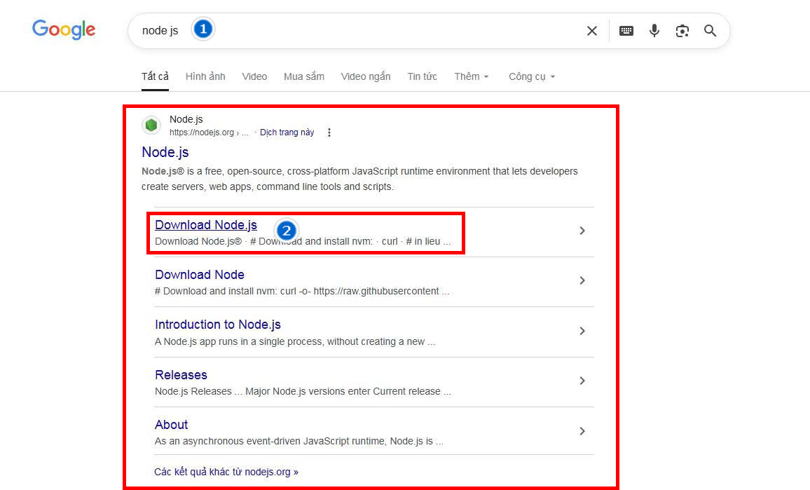This screenshot has width=810, height=490.
Task: Open the About link
Action: [172, 424]
